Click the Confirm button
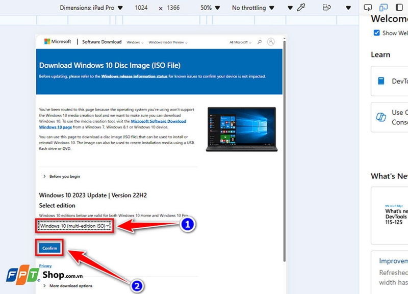Image resolution: width=408 pixels, height=294 pixels. (49, 248)
